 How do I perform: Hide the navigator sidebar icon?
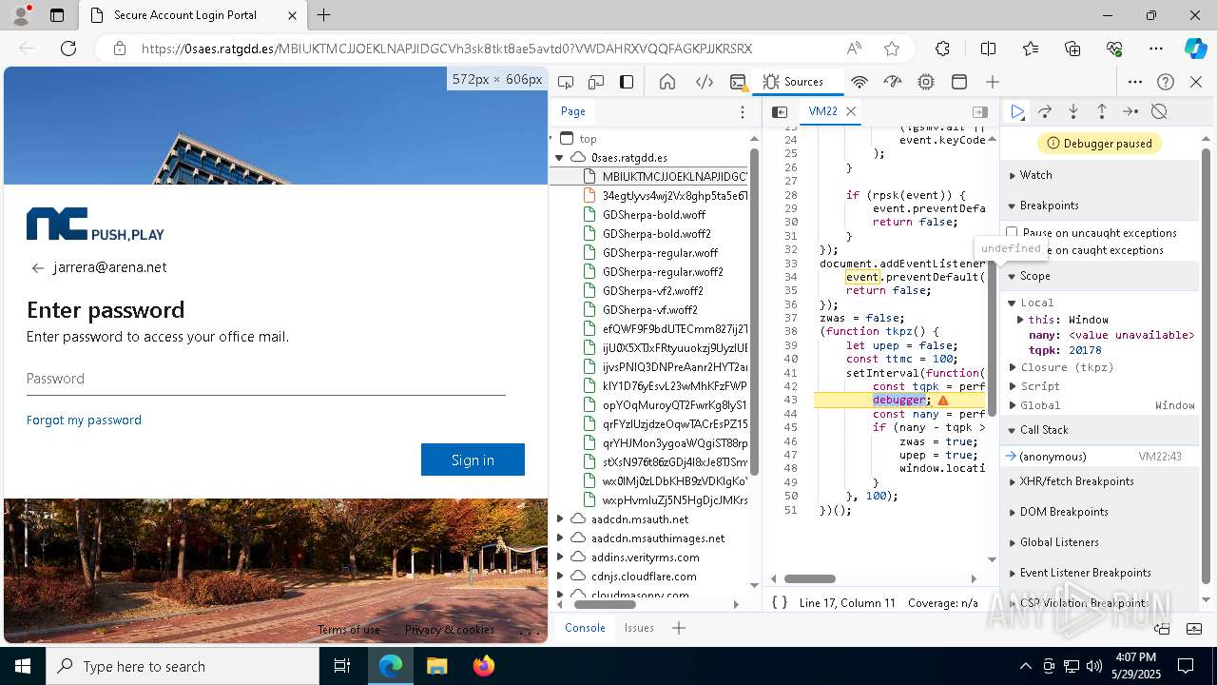[780, 111]
